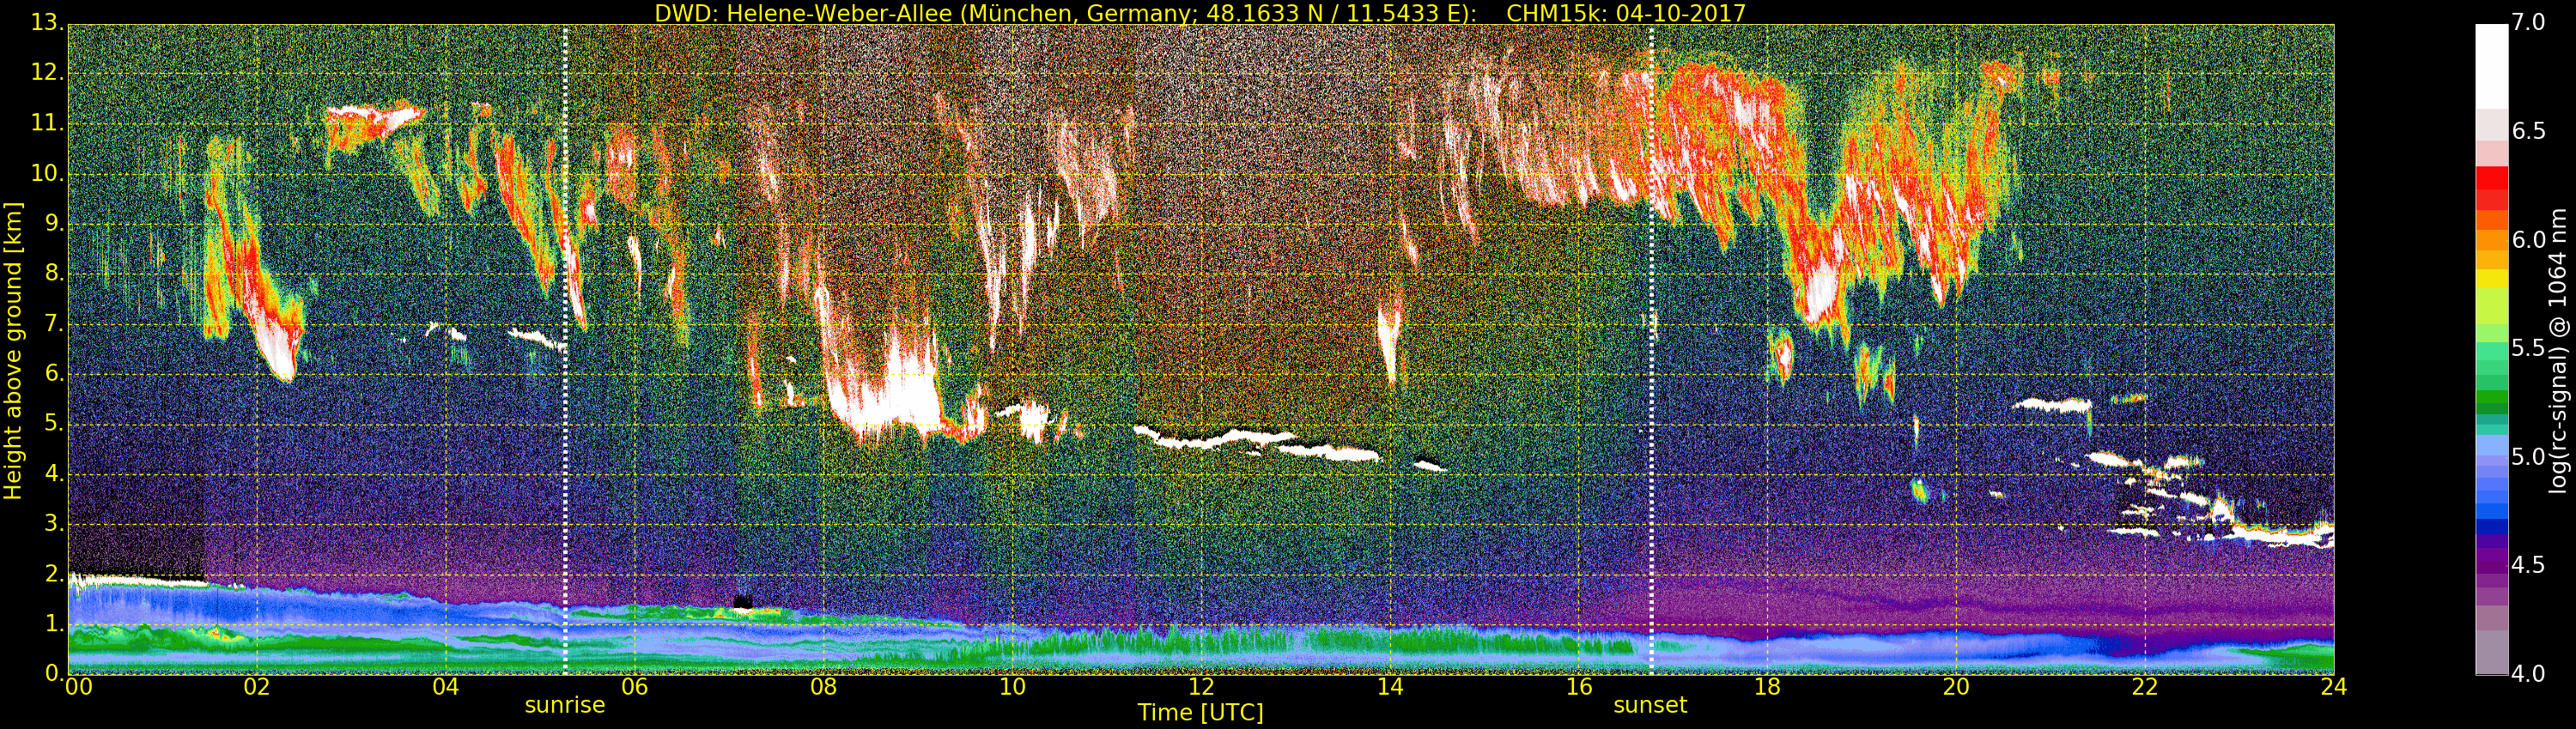Click the white top segment of the colorbar

tap(2491, 66)
